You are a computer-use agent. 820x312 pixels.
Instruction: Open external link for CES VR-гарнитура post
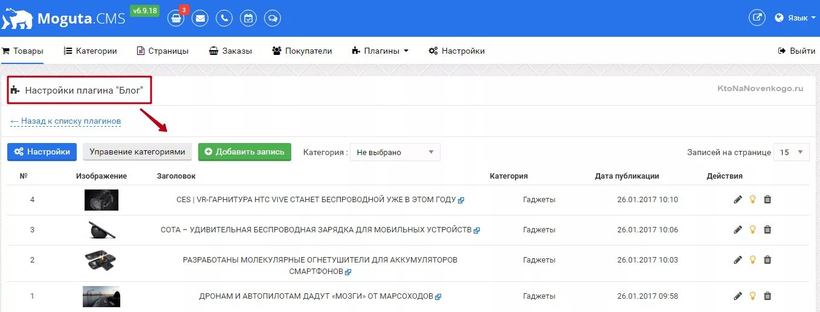pos(461,200)
